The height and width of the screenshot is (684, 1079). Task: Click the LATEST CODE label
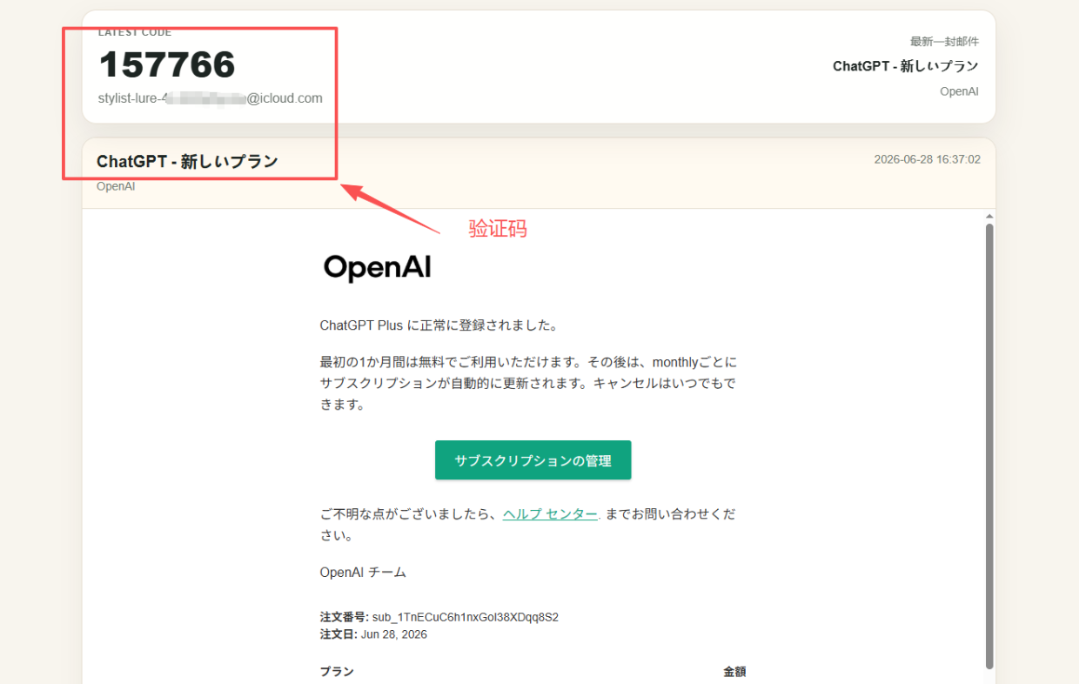tap(135, 33)
